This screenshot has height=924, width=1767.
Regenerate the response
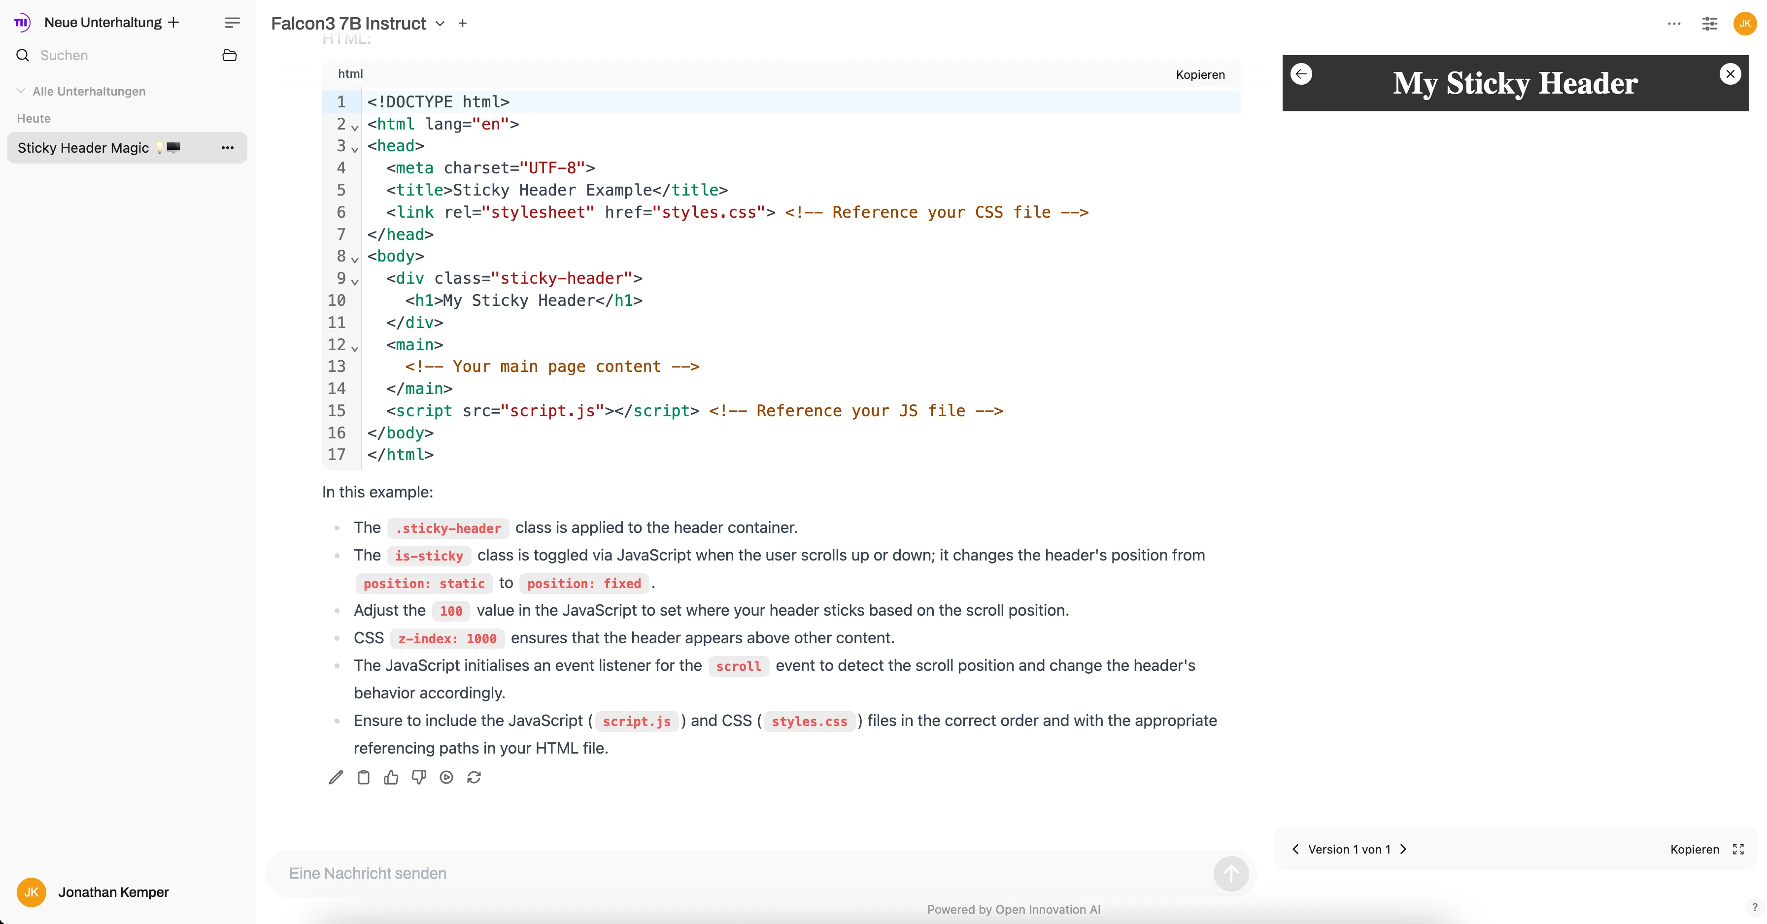click(x=474, y=777)
